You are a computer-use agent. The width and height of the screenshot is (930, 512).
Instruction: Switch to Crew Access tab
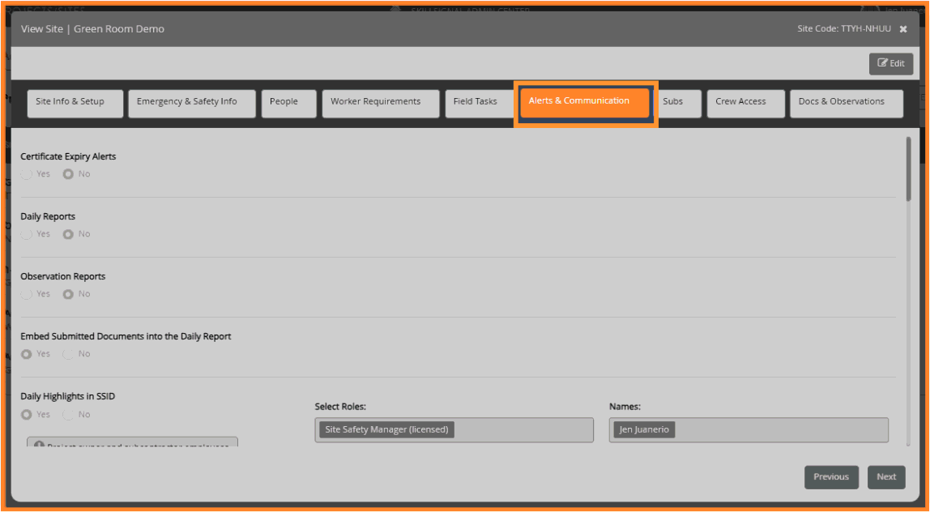click(x=746, y=103)
